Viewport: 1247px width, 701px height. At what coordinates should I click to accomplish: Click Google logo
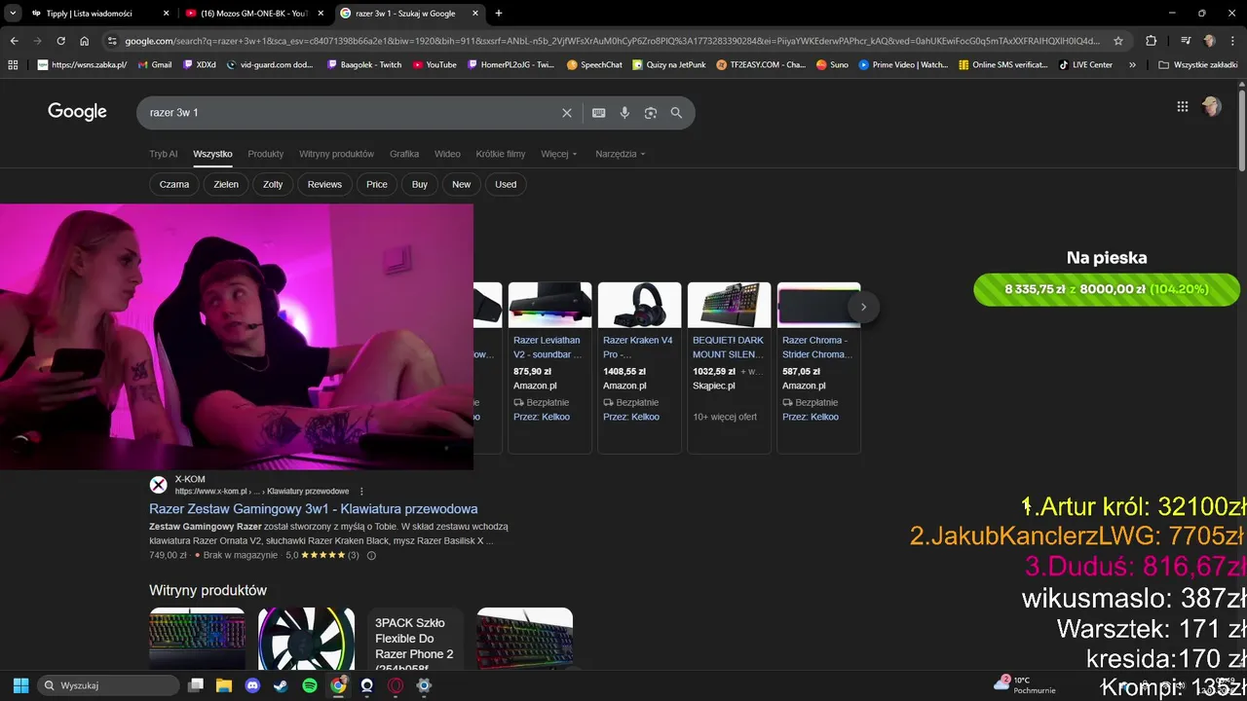coord(77,112)
